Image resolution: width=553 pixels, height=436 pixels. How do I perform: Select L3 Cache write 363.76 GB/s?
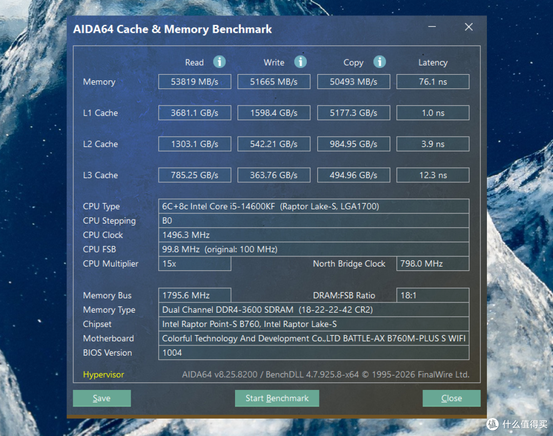274,175
